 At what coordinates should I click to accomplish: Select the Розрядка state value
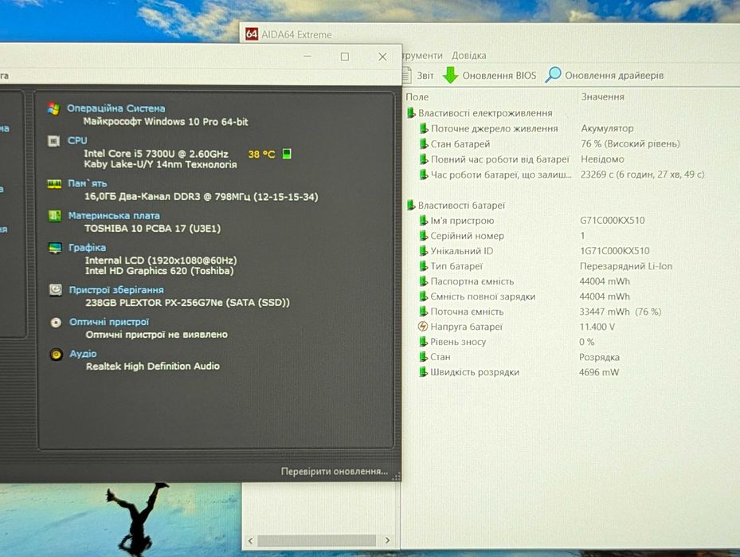(599, 357)
